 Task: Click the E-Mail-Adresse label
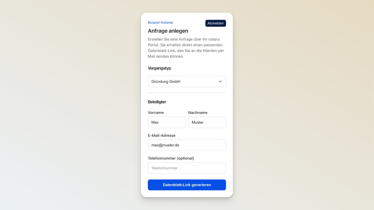[x=162, y=135]
